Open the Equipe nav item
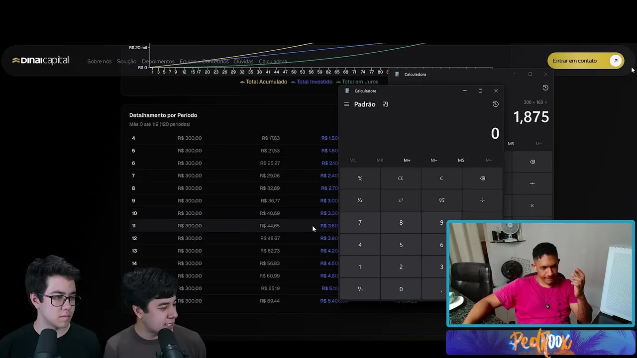This screenshot has width=637, height=358. (x=188, y=62)
